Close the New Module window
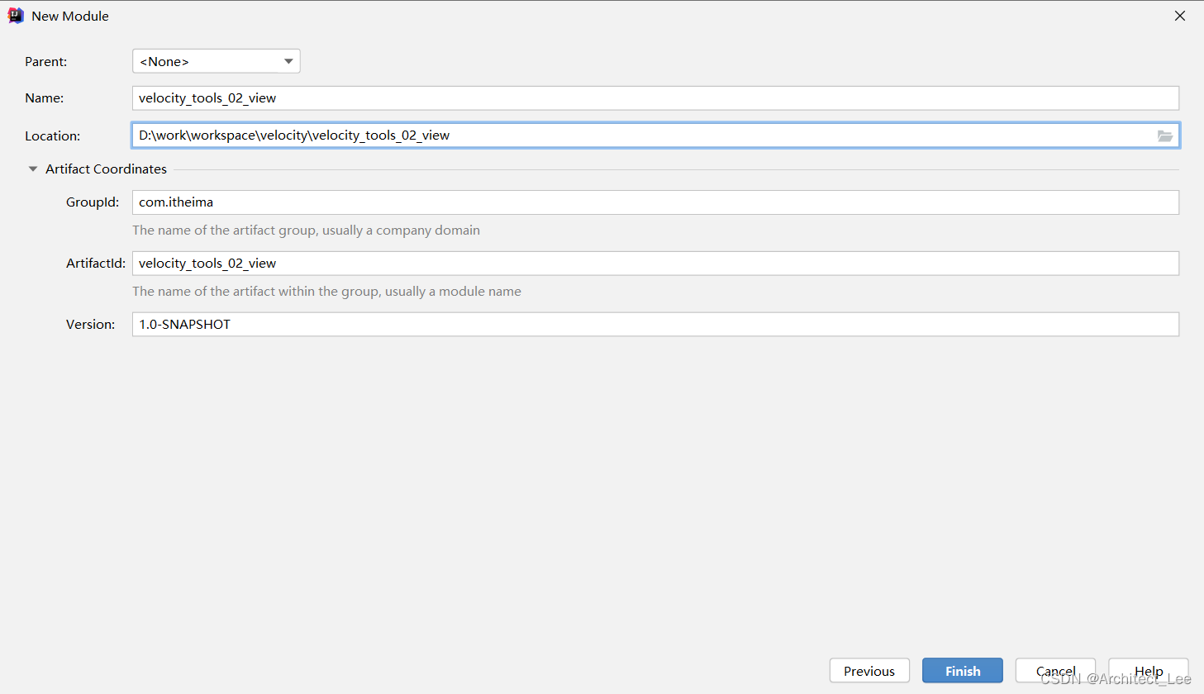 [x=1180, y=16]
